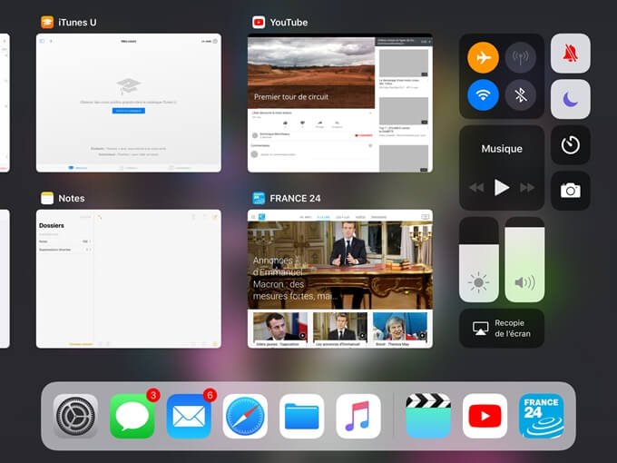617x463 pixels.
Task: Play music in the Musique tile
Action: (501, 187)
